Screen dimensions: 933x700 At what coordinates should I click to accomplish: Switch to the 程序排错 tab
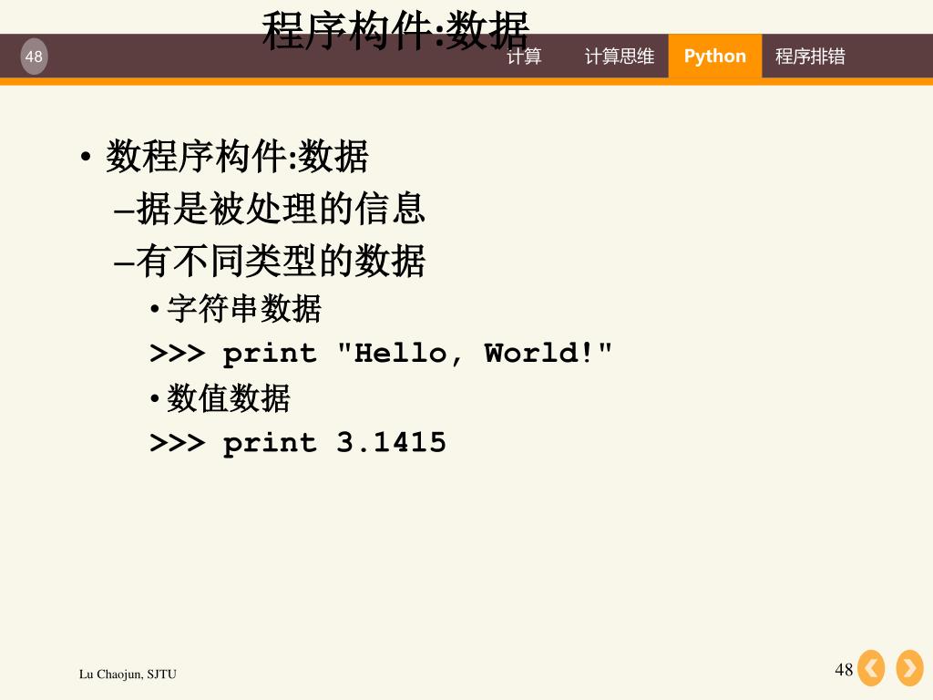810,57
